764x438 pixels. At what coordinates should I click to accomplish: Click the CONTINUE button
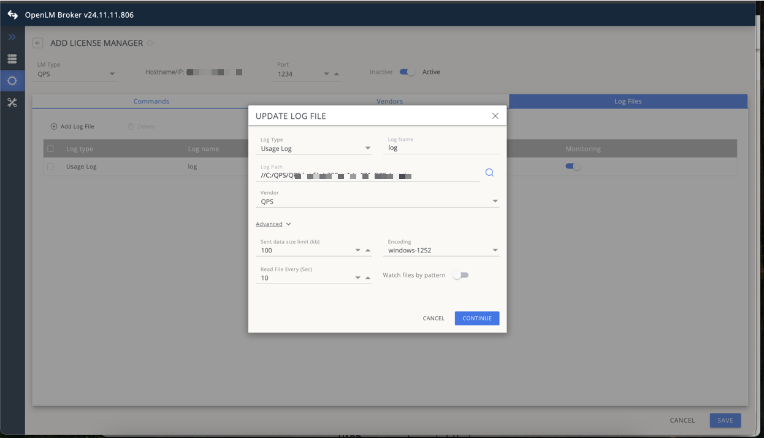476,318
